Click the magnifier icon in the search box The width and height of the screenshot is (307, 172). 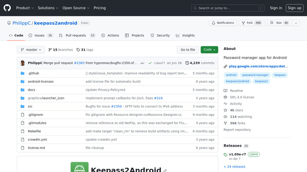tap(195, 8)
